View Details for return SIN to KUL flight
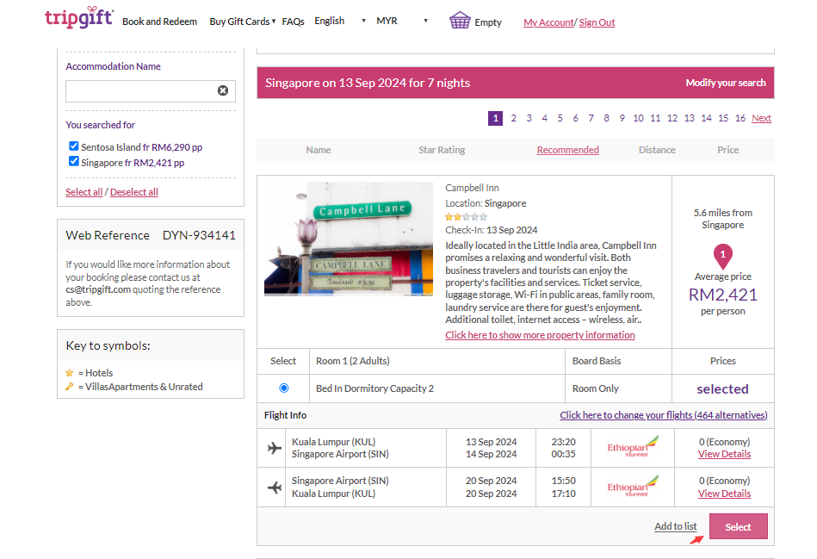Image resolution: width=817 pixels, height=559 pixels. 724,494
